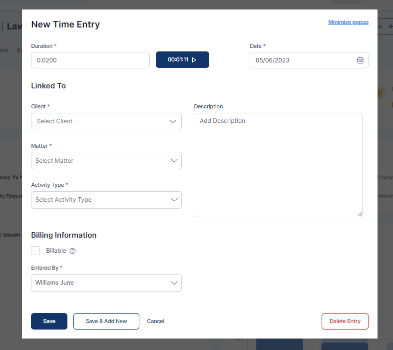393x350 pixels.
Task: Click Save & Add New
Action: click(106, 321)
